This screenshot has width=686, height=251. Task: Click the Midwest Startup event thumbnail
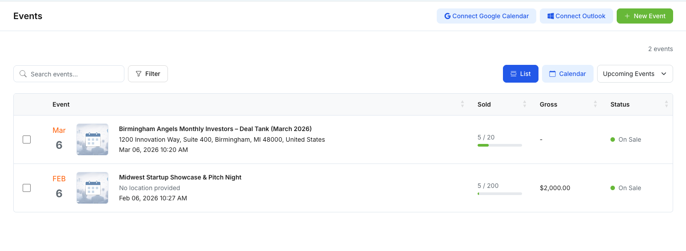click(92, 188)
